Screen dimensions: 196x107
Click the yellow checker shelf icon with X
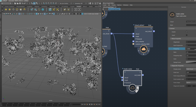tap(58, 10)
